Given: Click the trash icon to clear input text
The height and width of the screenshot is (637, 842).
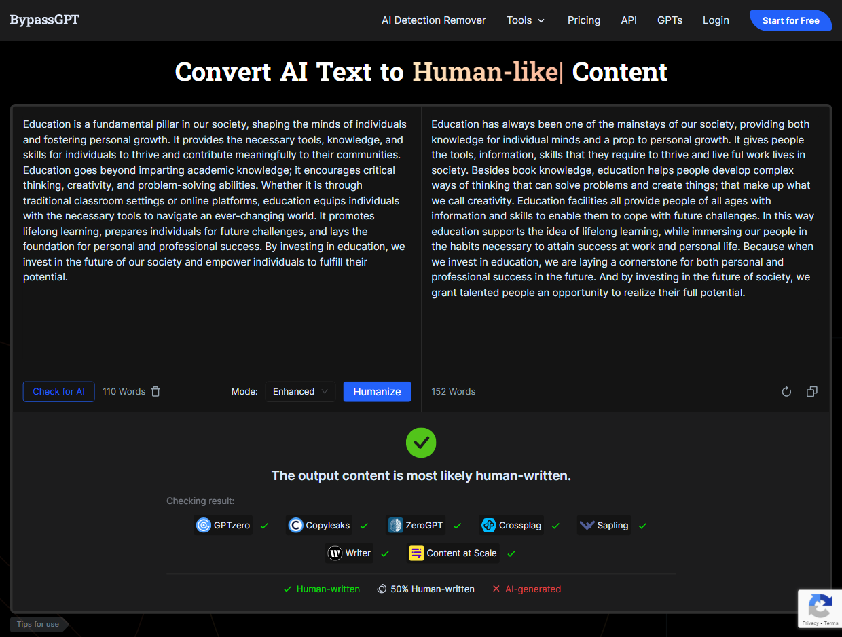Looking at the screenshot, I should coord(155,391).
